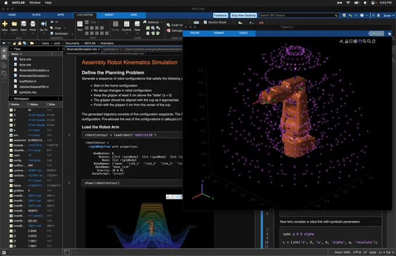The width and height of the screenshot is (396, 256).
Task: Select the gridSize variable row in Workspace
Action: click(36, 191)
